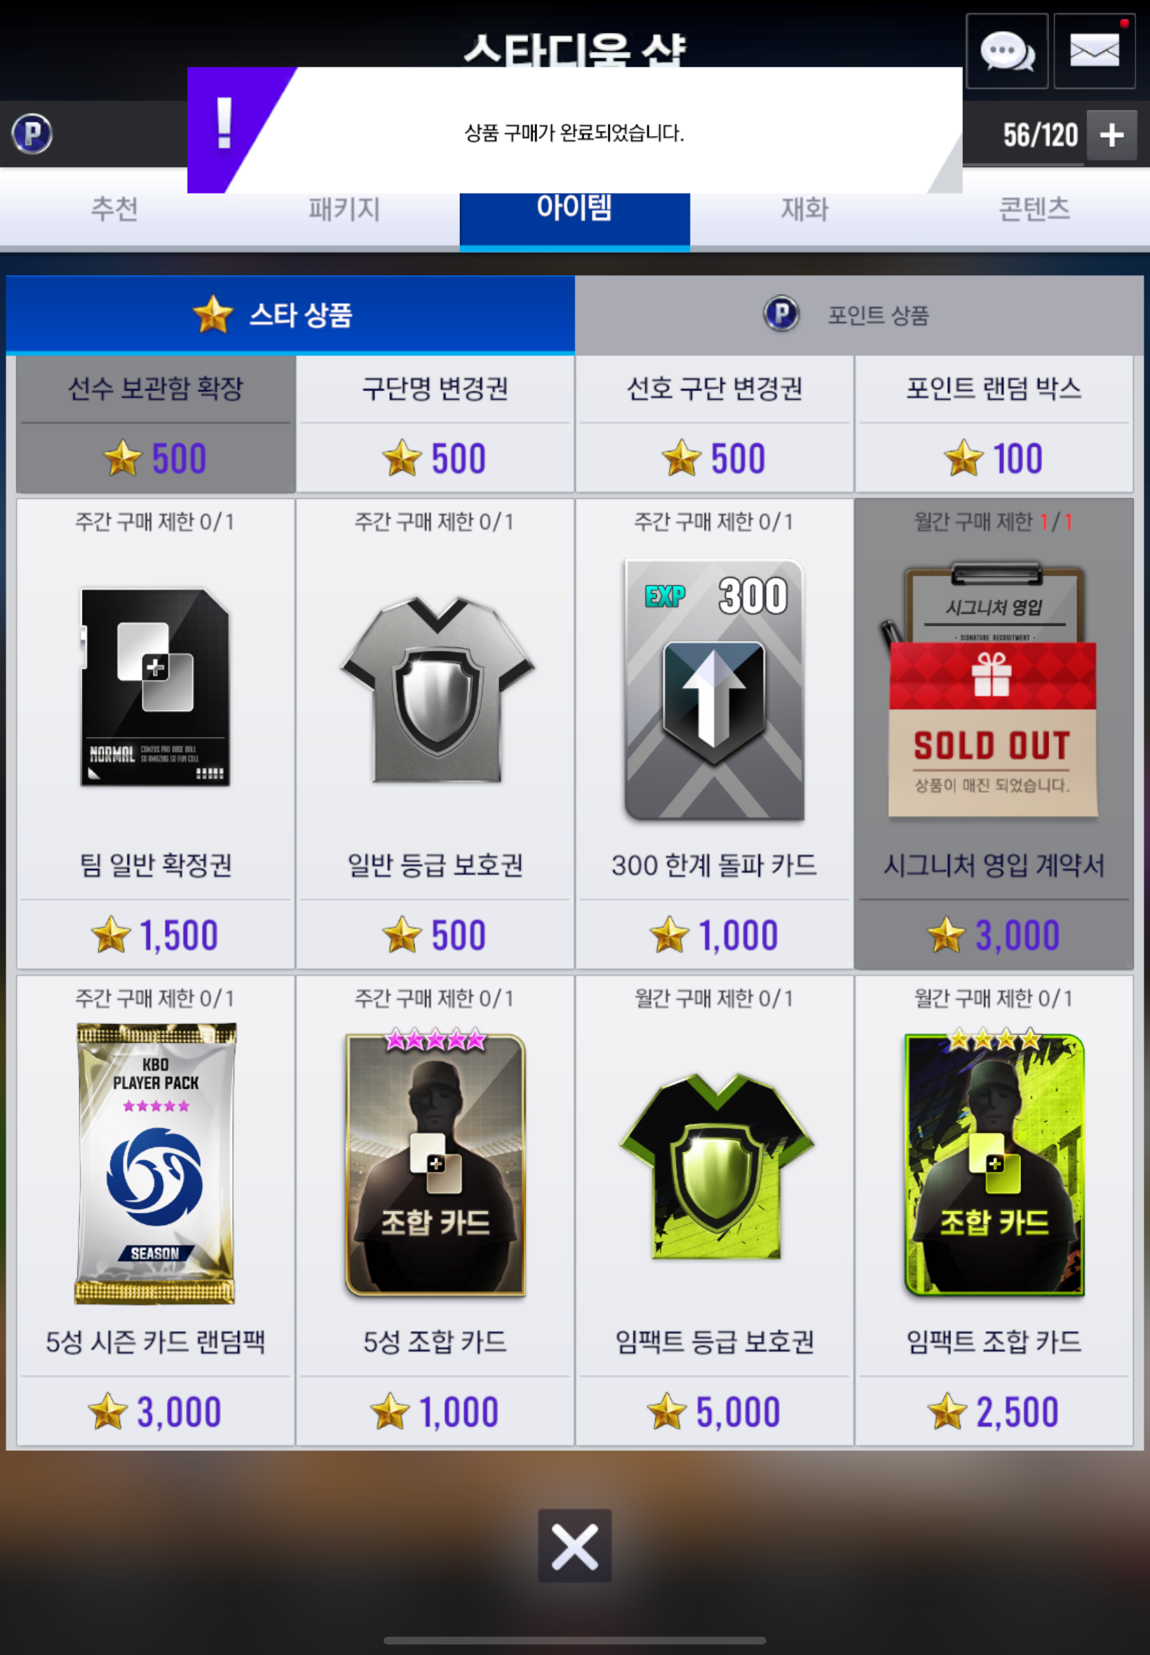
Task: Buy 선호 구단 변경권 for 500 stars
Action: point(714,424)
